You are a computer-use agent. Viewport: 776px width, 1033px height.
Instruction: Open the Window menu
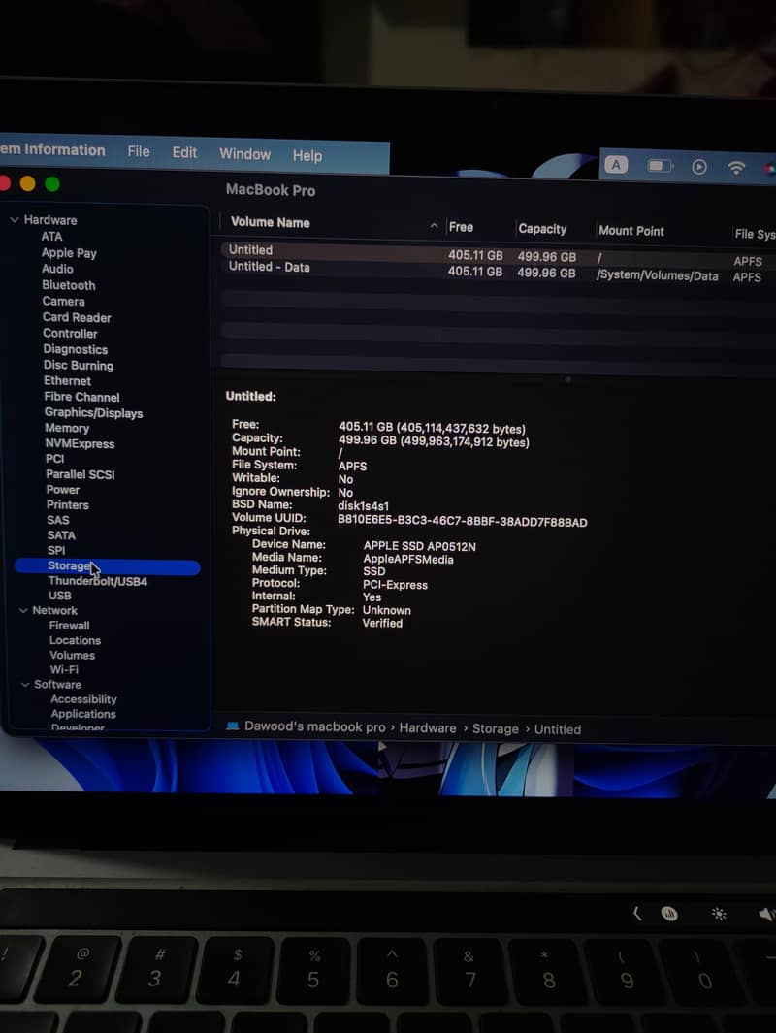244,155
